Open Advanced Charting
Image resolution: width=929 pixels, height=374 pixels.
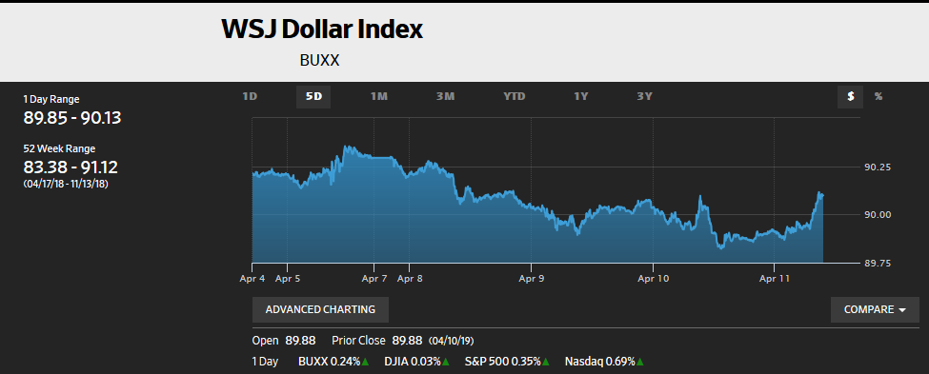pos(320,309)
